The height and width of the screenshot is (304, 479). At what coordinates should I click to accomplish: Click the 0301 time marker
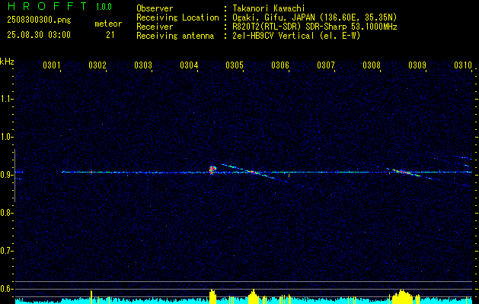coord(51,65)
